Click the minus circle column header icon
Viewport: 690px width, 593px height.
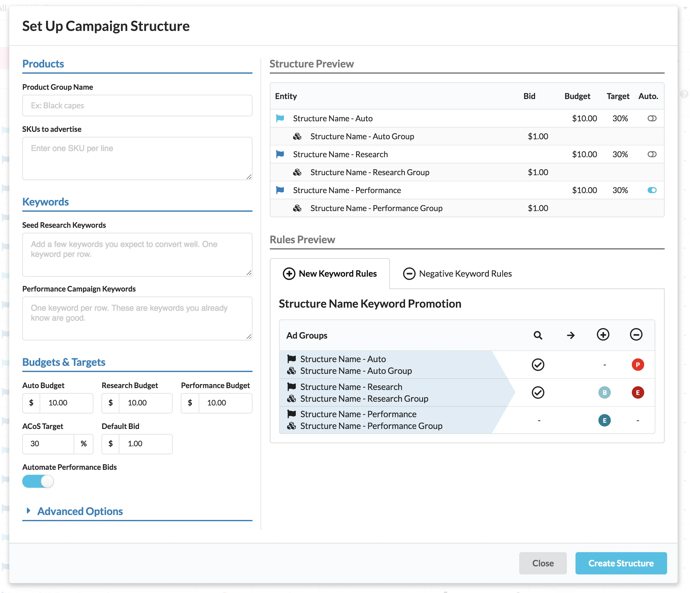pyautogui.click(x=636, y=335)
